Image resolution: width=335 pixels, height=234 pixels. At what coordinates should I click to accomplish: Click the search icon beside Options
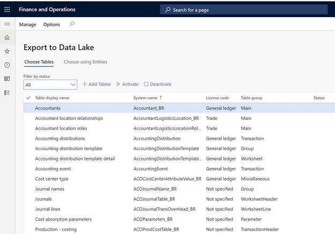click(72, 24)
